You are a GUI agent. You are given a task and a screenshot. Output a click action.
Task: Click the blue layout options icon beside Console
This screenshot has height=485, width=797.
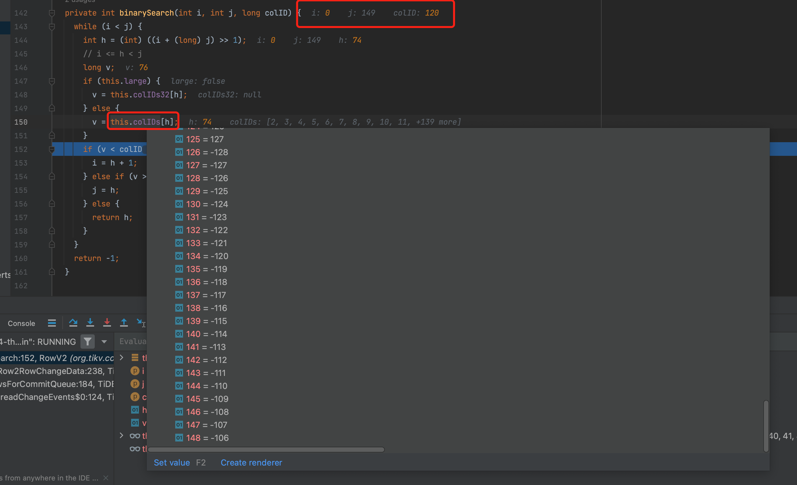pos(52,323)
